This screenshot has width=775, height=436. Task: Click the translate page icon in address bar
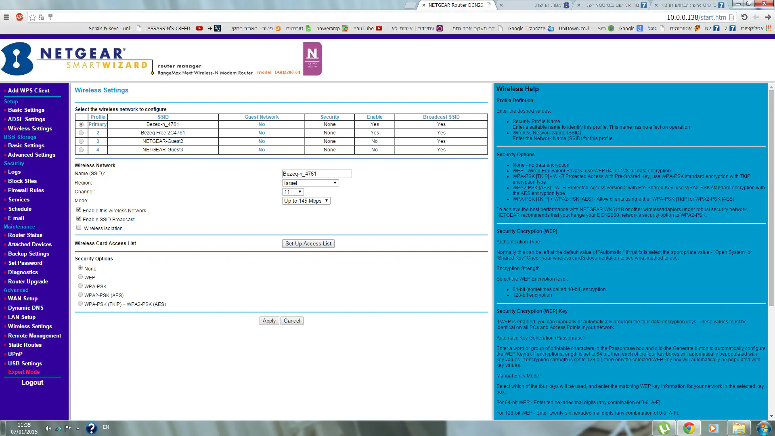[41, 17]
